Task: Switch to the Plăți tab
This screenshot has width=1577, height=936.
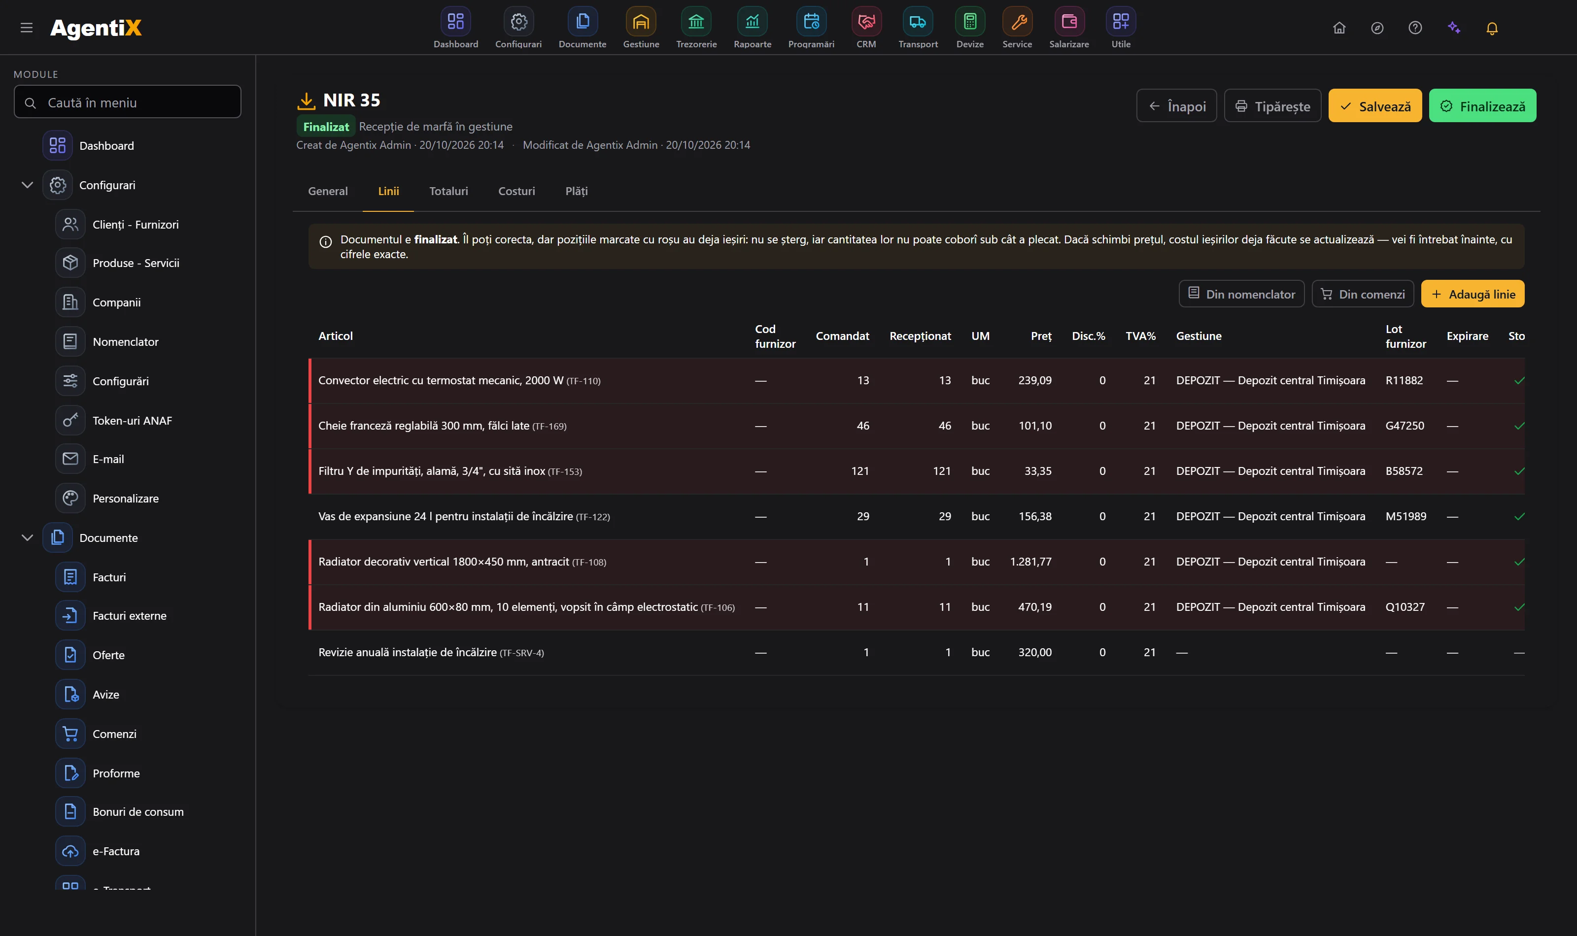Action: tap(576, 191)
